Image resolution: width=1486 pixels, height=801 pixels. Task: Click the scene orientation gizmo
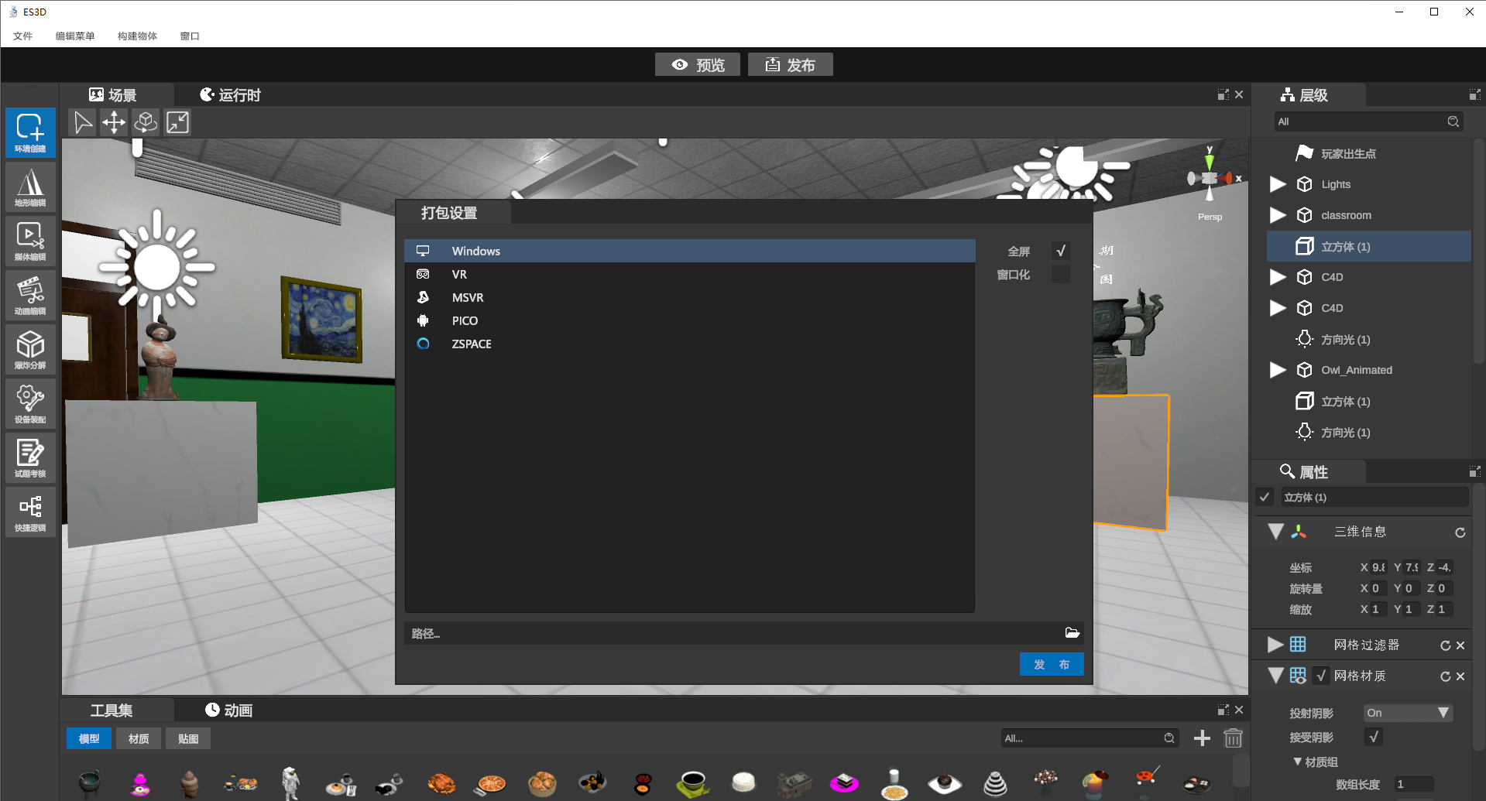pos(1210,177)
